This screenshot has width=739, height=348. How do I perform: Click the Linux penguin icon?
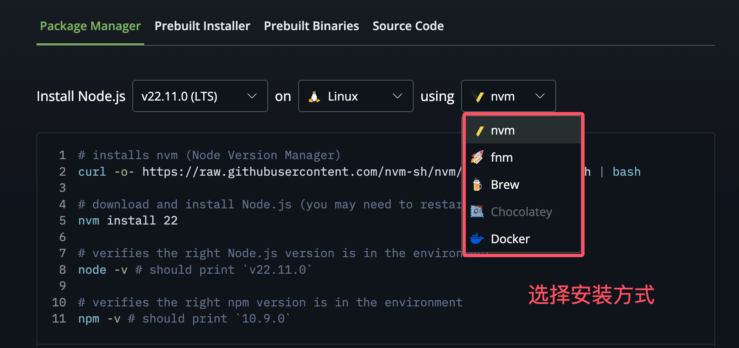tap(314, 97)
